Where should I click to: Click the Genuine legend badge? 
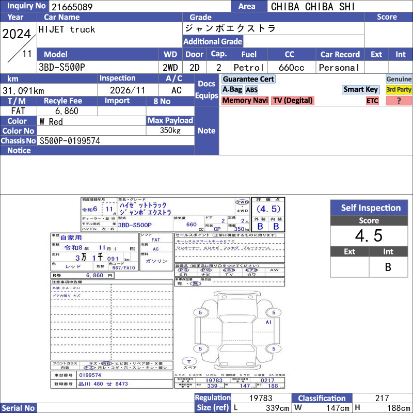click(x=399, y=79)
